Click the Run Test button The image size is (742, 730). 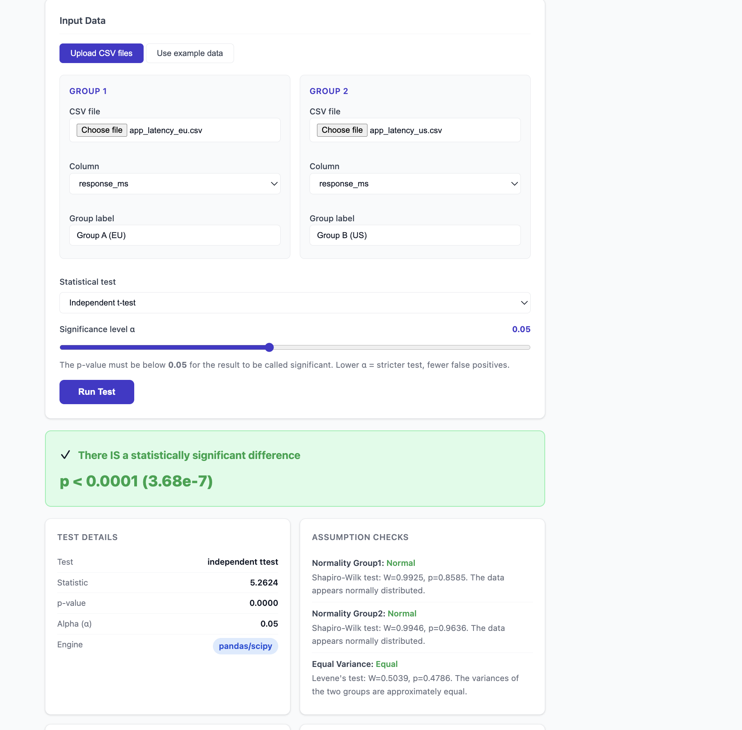click(97, 392)
